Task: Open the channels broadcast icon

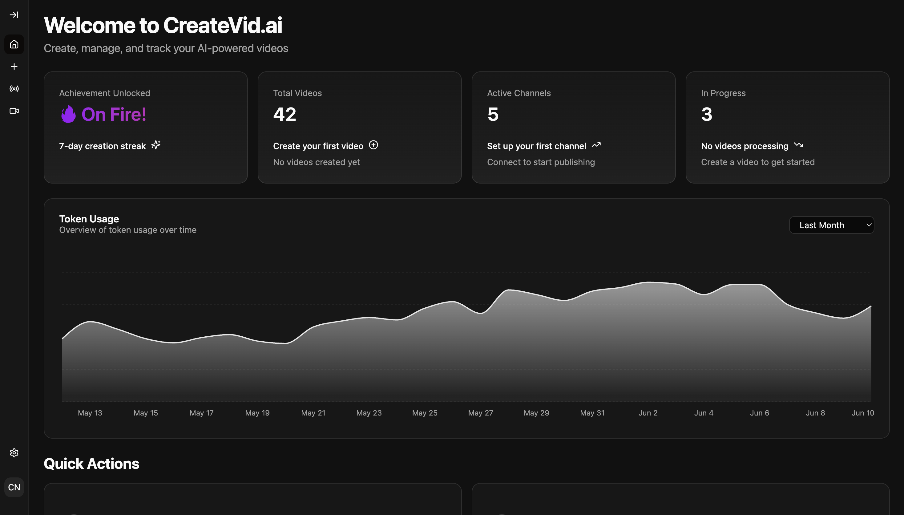Action: (x=14, y=89)
